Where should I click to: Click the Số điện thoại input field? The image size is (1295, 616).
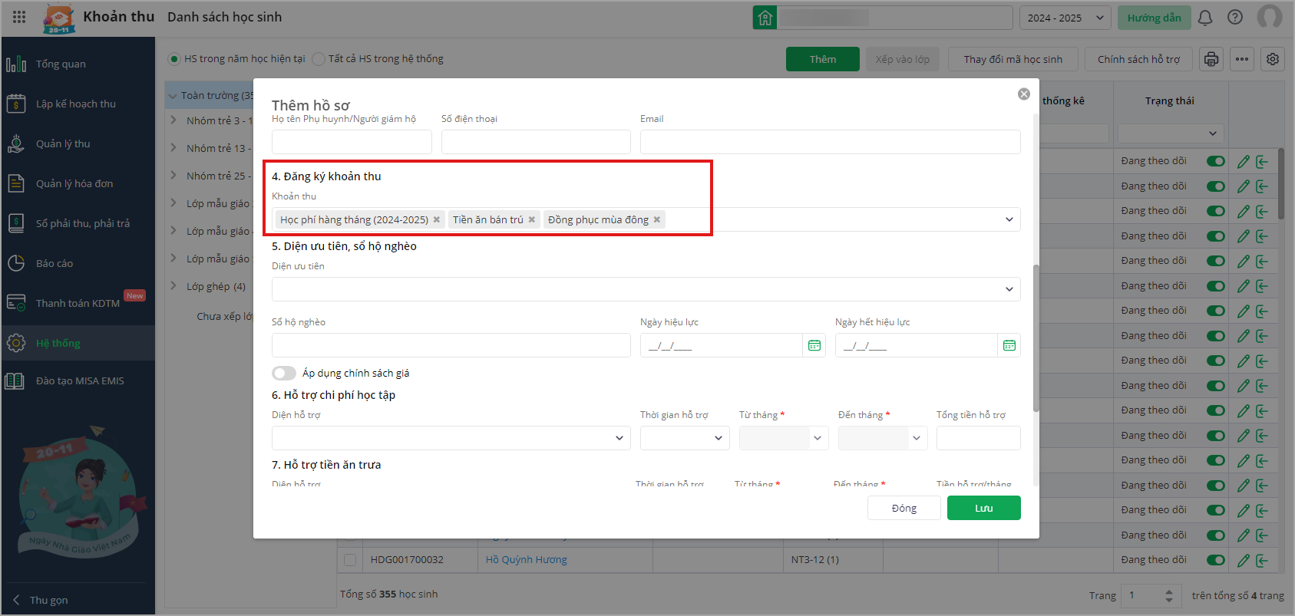(536, 142)
